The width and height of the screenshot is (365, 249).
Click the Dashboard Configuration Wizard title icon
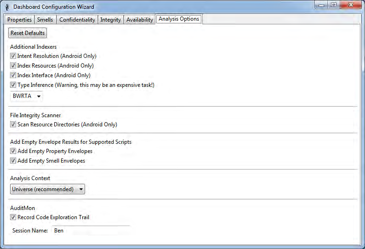pyautogui.click(x=7, y=7)
